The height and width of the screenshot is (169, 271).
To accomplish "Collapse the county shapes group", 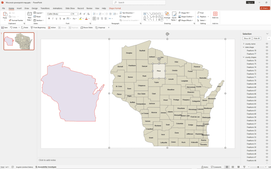I will tap(244, 57).
